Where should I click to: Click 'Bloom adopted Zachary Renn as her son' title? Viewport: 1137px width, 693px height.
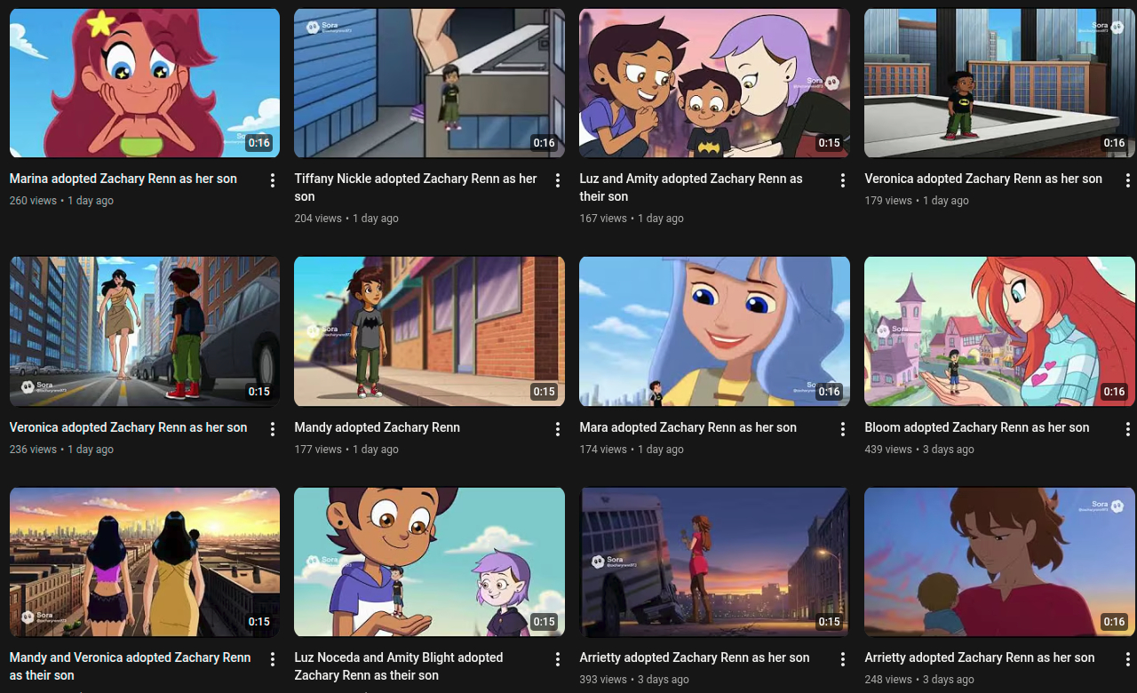[976, 427]
